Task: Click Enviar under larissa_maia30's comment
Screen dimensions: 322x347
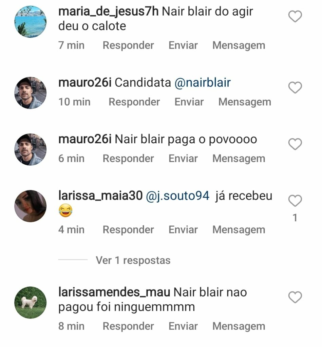Action: [x=183, y=230]
